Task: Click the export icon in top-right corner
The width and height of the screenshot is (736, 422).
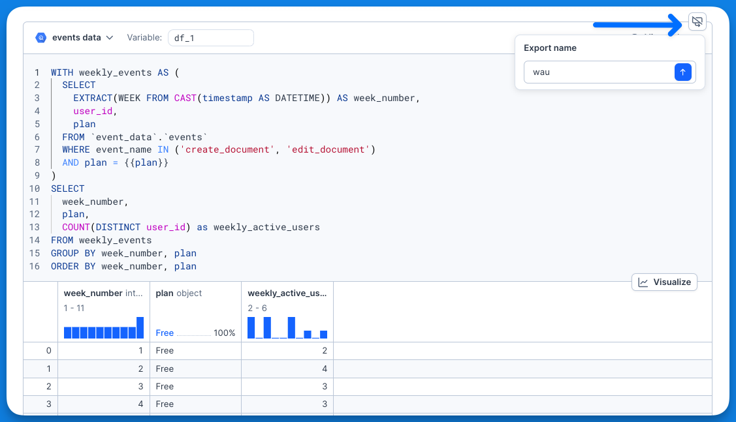Action: point(697,22)
